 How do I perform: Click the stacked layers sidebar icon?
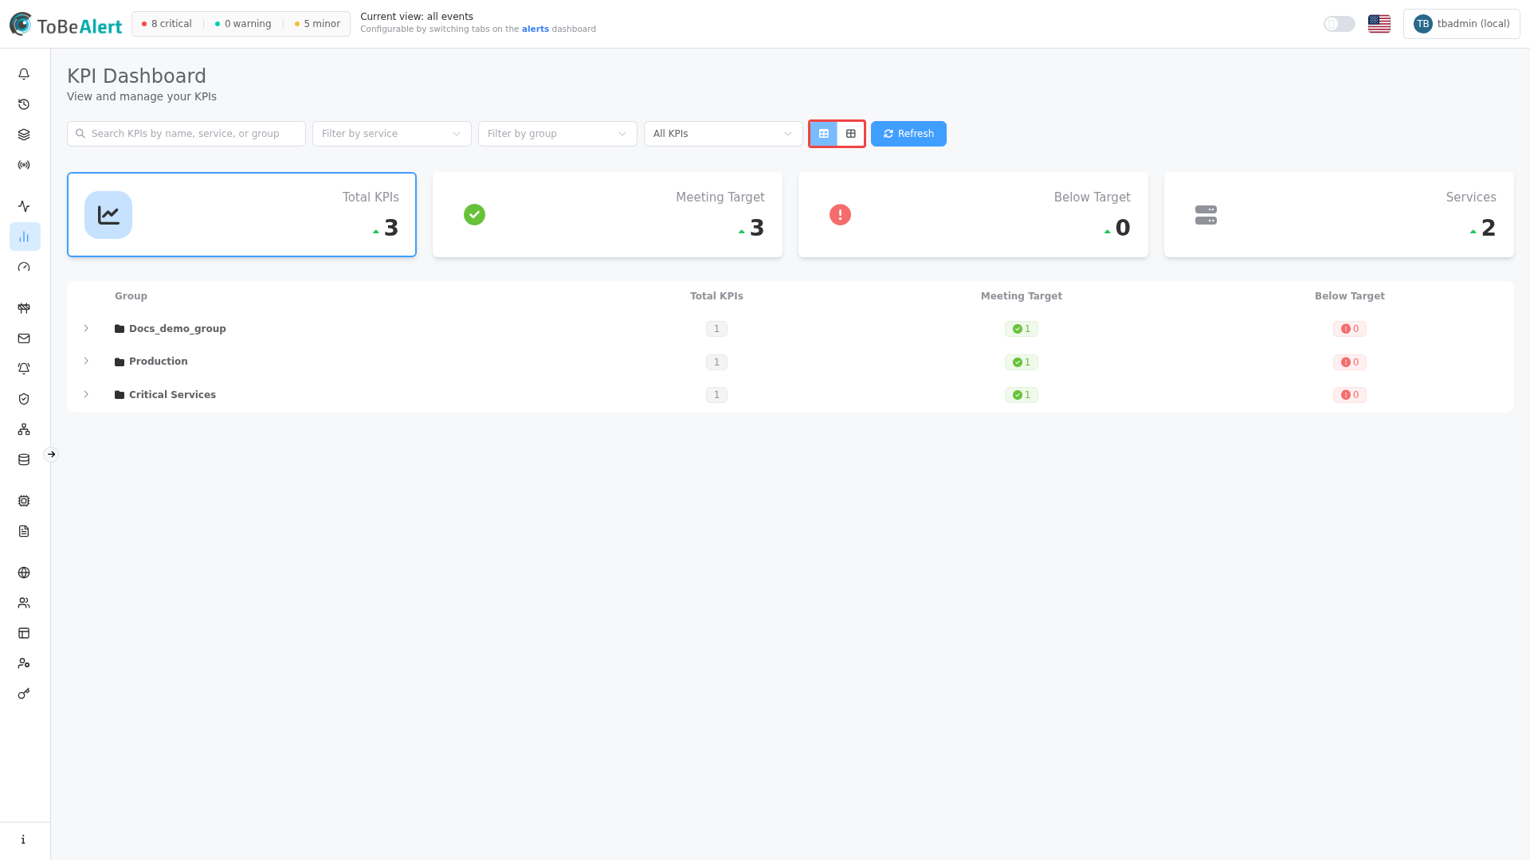point(24,135)
